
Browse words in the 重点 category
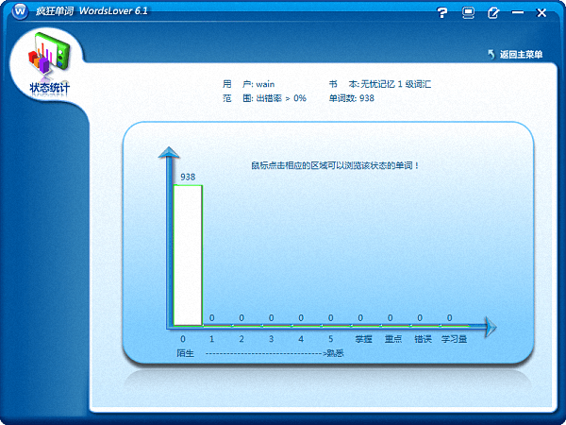(393, 338)
